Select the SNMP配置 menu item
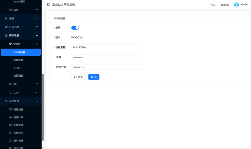The width and height of the screenshot is (251, 149). [21, 52]
